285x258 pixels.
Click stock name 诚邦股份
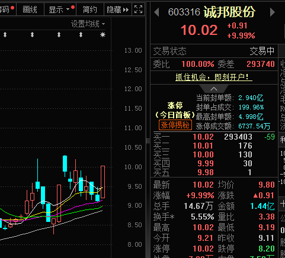point(229,12)
